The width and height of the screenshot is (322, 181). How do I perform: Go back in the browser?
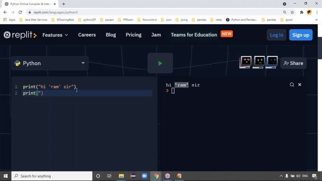pyautogui.click(x=5, y=12)
